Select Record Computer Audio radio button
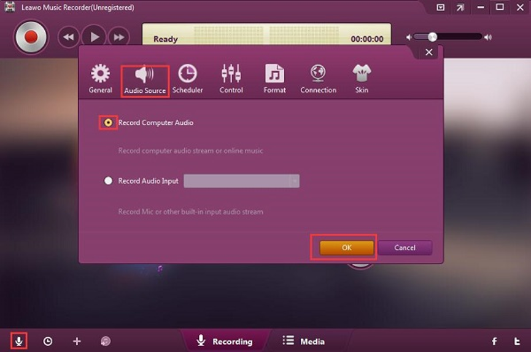531x352 pixels. (108, 123)
